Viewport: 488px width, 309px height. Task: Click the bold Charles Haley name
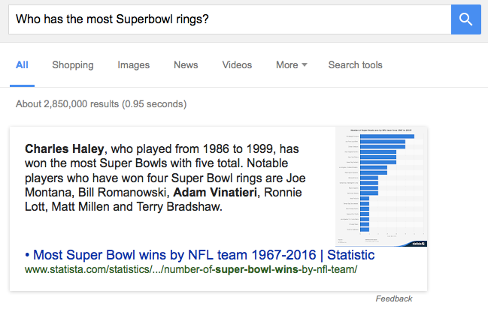(65, 149)
